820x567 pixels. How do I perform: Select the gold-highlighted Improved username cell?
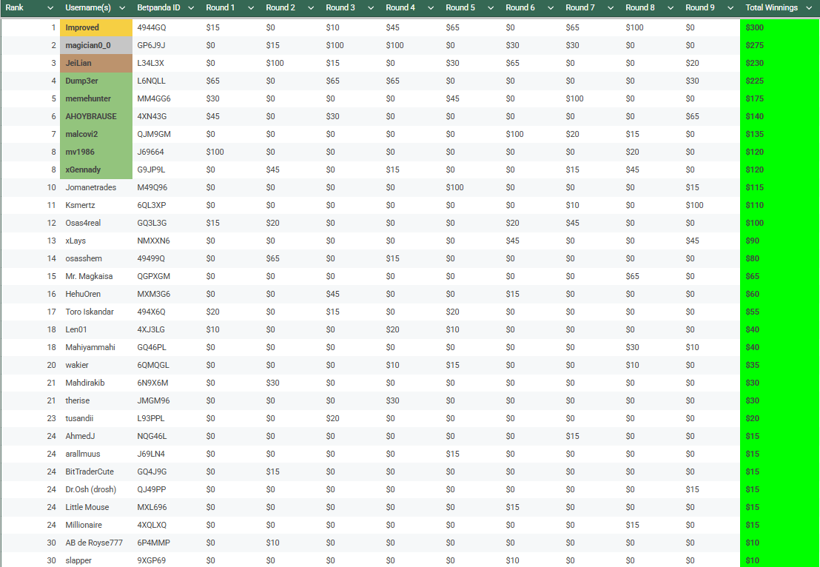pyautogui.click(x=96, y=27)
